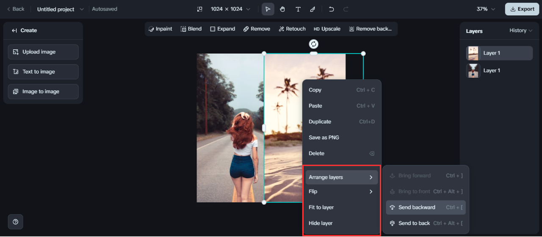Click the canvas resize icon beside 1024 × 1024
The height and width of the screenshot is (237, 542).
pyautogui.click(x=200, y=9)
